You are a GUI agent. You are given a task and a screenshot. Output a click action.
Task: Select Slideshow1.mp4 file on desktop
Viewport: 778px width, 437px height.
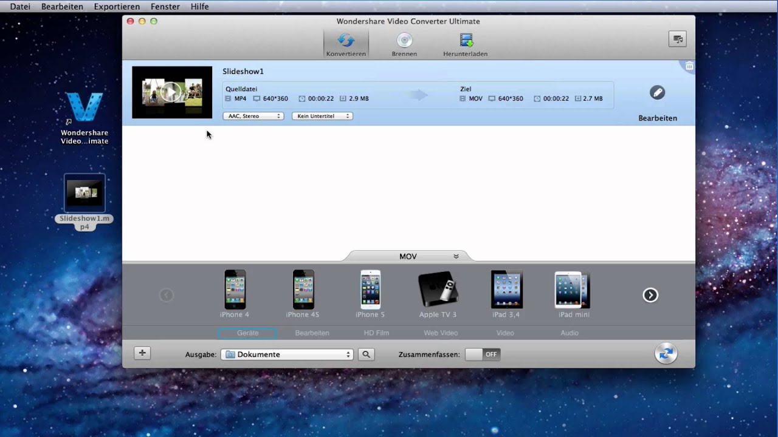pyautogui.click(x=84, y=203)
